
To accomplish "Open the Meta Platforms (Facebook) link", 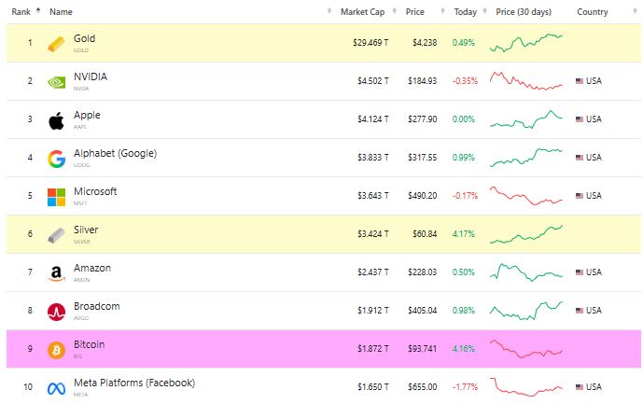I will [x=133, y=383].
